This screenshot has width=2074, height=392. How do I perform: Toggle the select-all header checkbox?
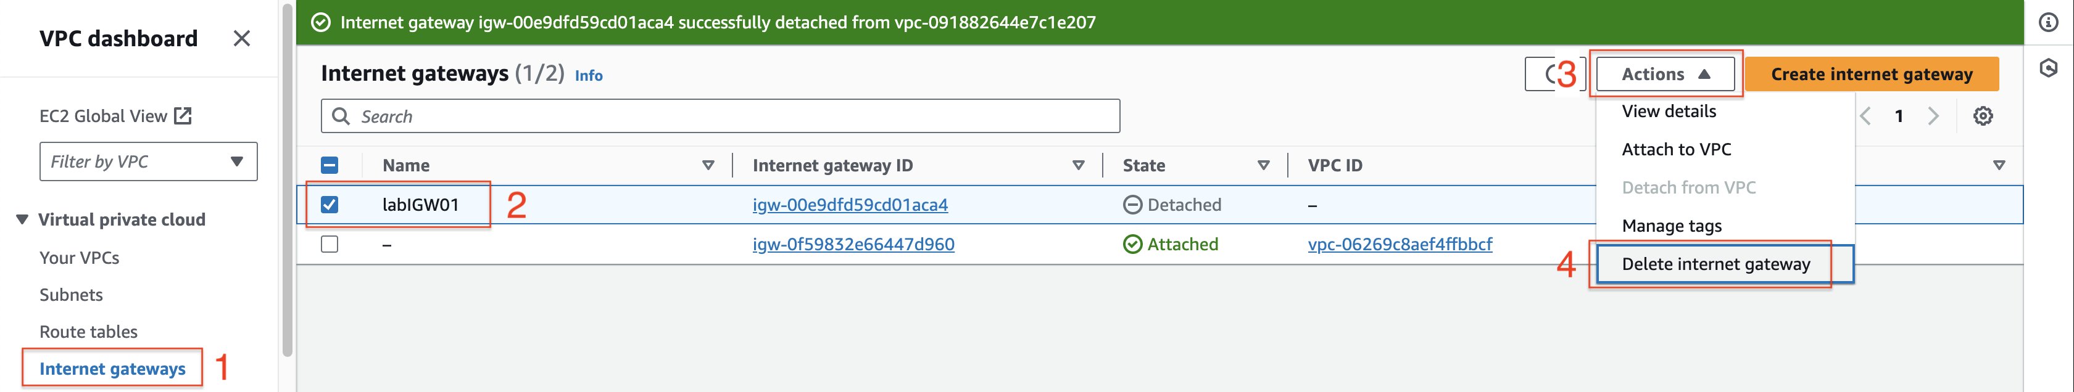point(330,165)
